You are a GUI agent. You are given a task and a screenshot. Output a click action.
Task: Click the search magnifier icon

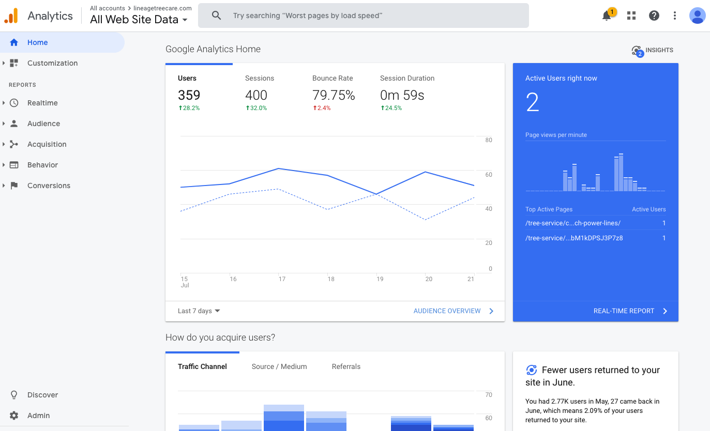coord(217,16)
